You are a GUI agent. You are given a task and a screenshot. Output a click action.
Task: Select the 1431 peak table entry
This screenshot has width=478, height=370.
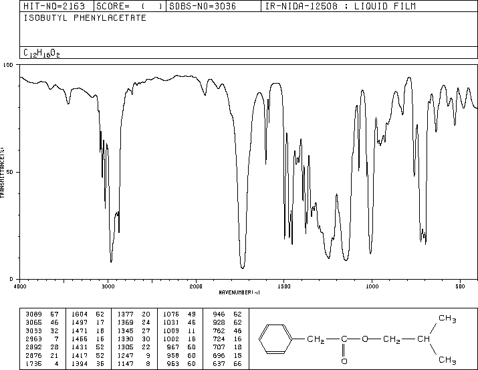tap(88, 347)
